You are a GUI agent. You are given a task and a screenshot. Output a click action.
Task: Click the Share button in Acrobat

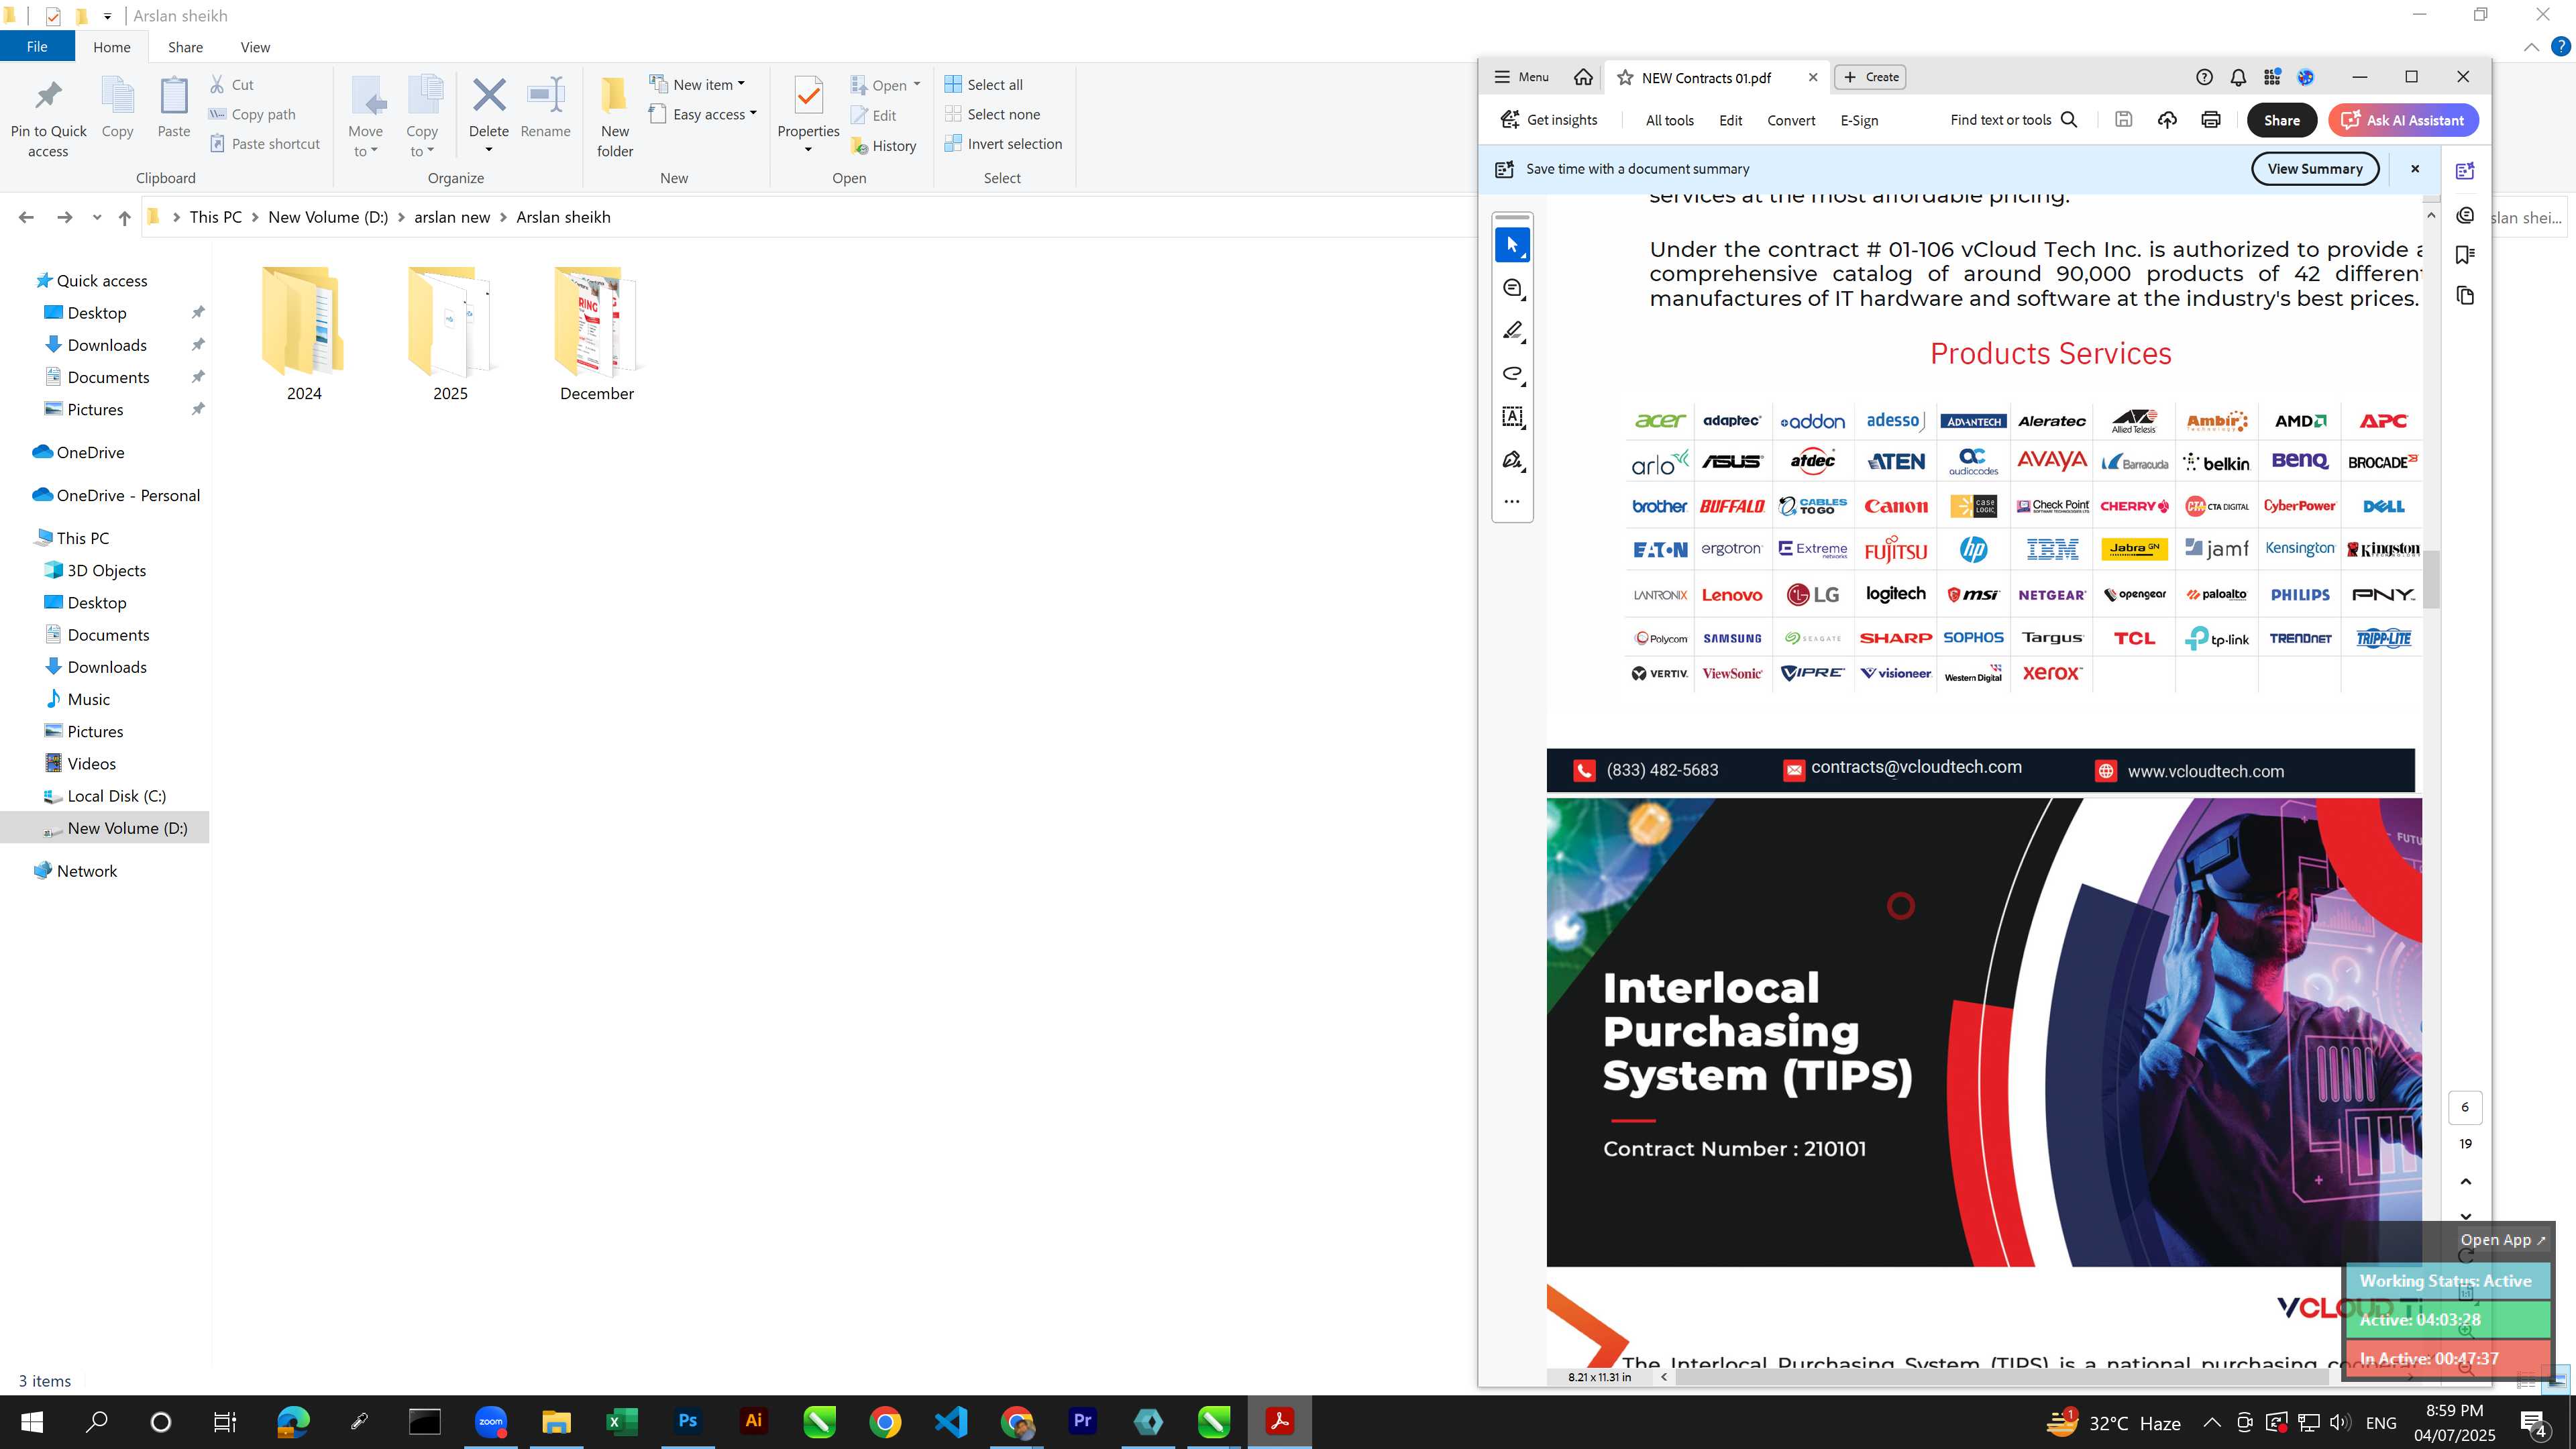[2281, 120]
